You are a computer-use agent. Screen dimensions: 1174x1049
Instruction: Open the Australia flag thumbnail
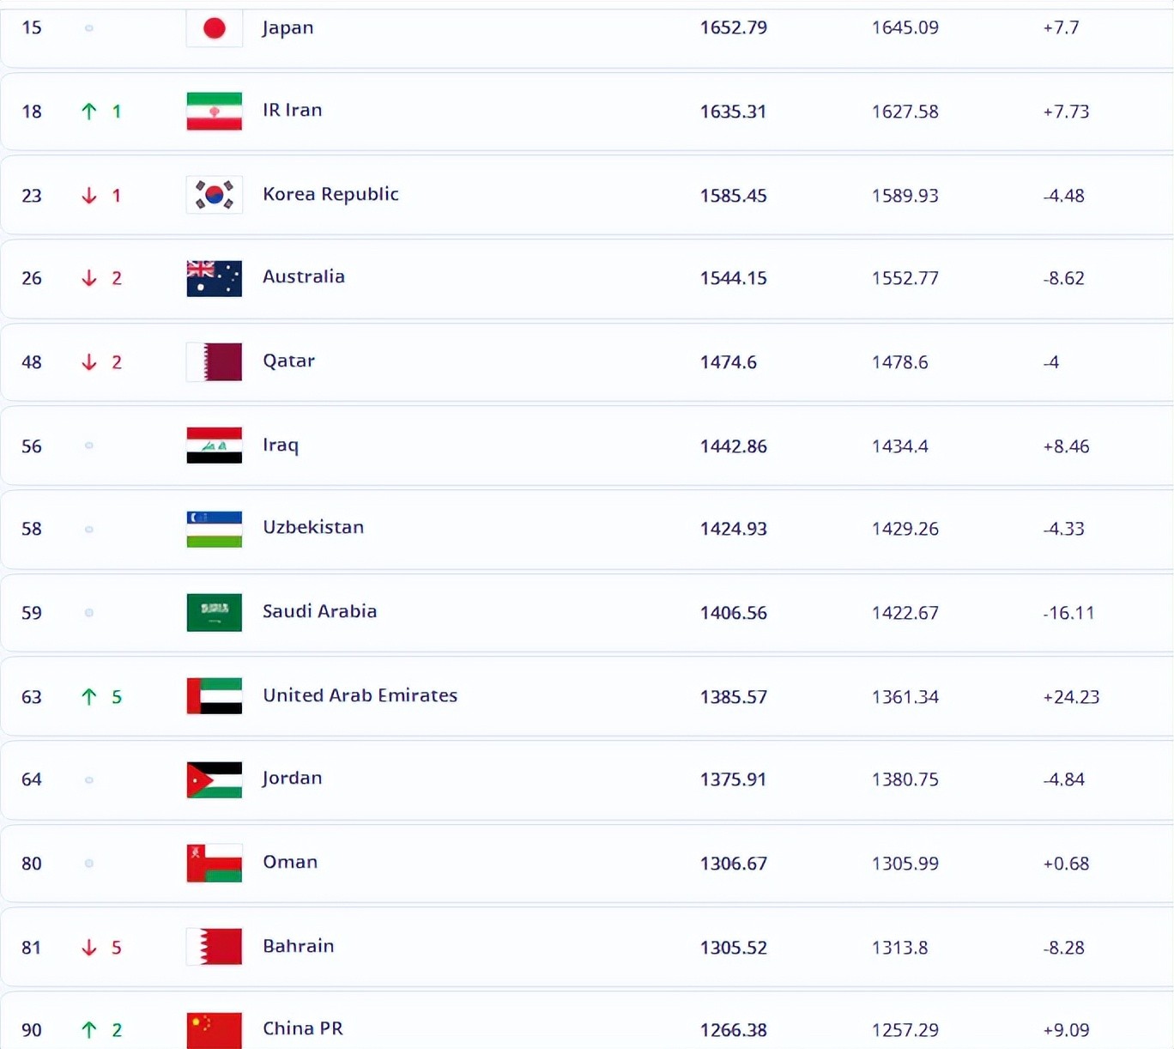(215, 278)
